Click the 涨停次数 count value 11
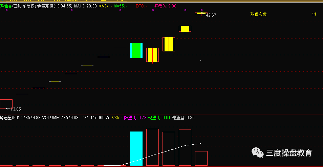The image size is (323, 167). click(314, 14)
